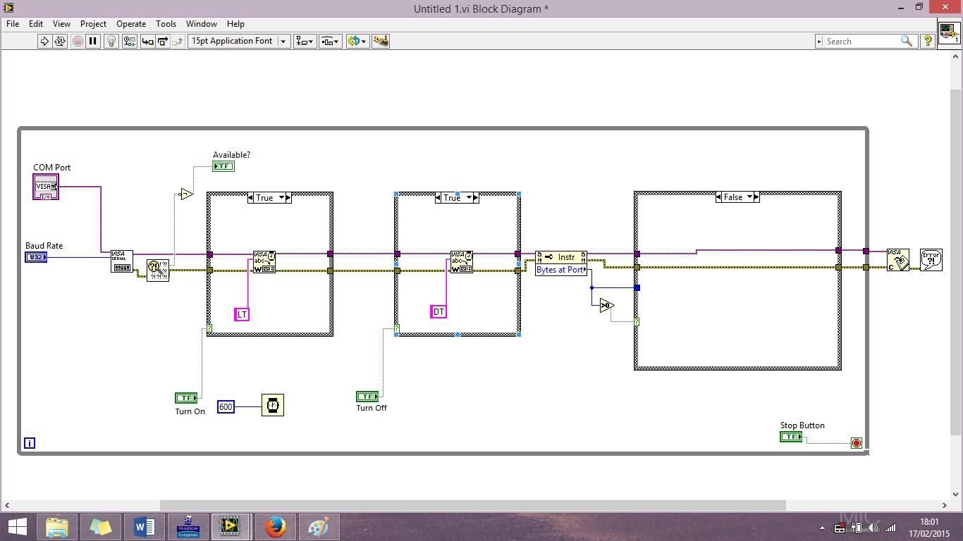Open the Project menu
The height and width of the screenshot is (541, 963).
coord(93,23)
